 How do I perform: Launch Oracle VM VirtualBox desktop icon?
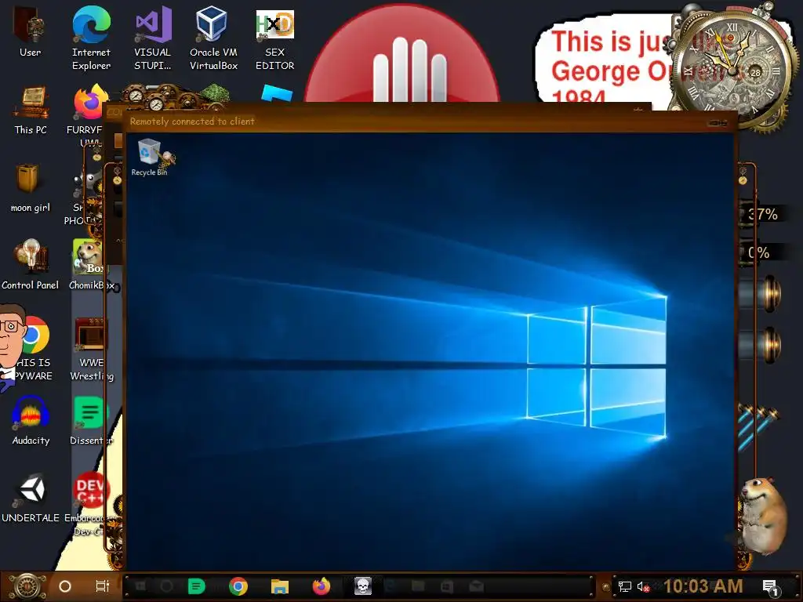[x=213, y=38]
